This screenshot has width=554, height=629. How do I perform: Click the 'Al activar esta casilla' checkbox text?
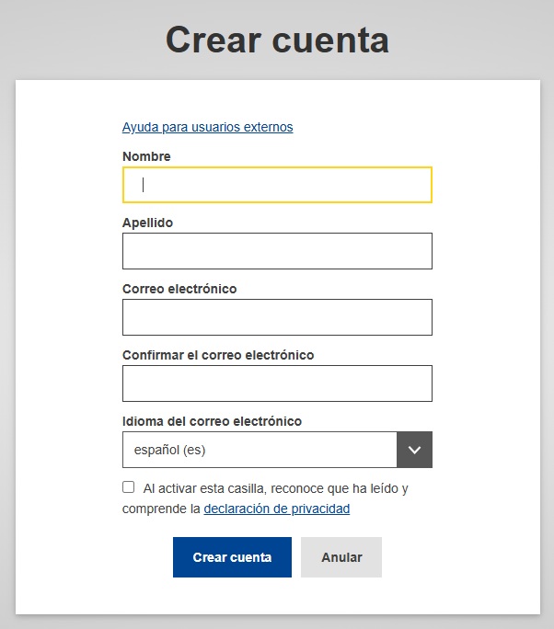(275, 488)
